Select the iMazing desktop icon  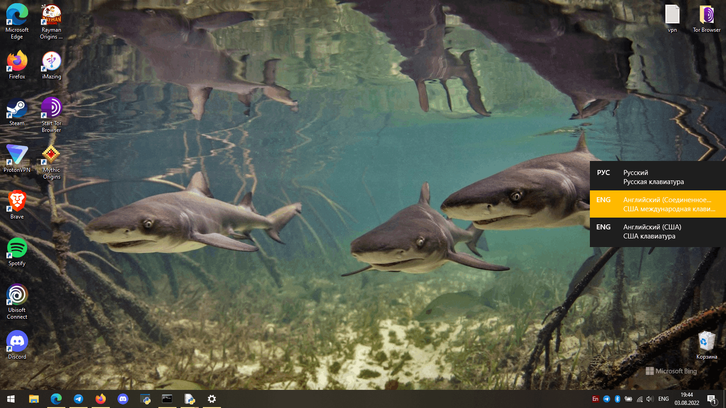coord(51,65)
